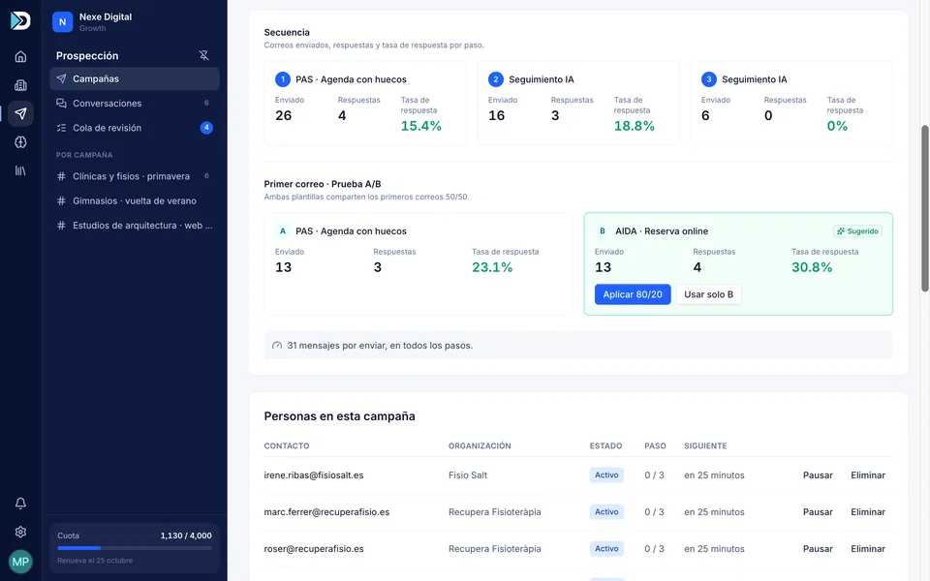Apply the 80/20 split
930x581 pixels.
click(x=633, y=294)
